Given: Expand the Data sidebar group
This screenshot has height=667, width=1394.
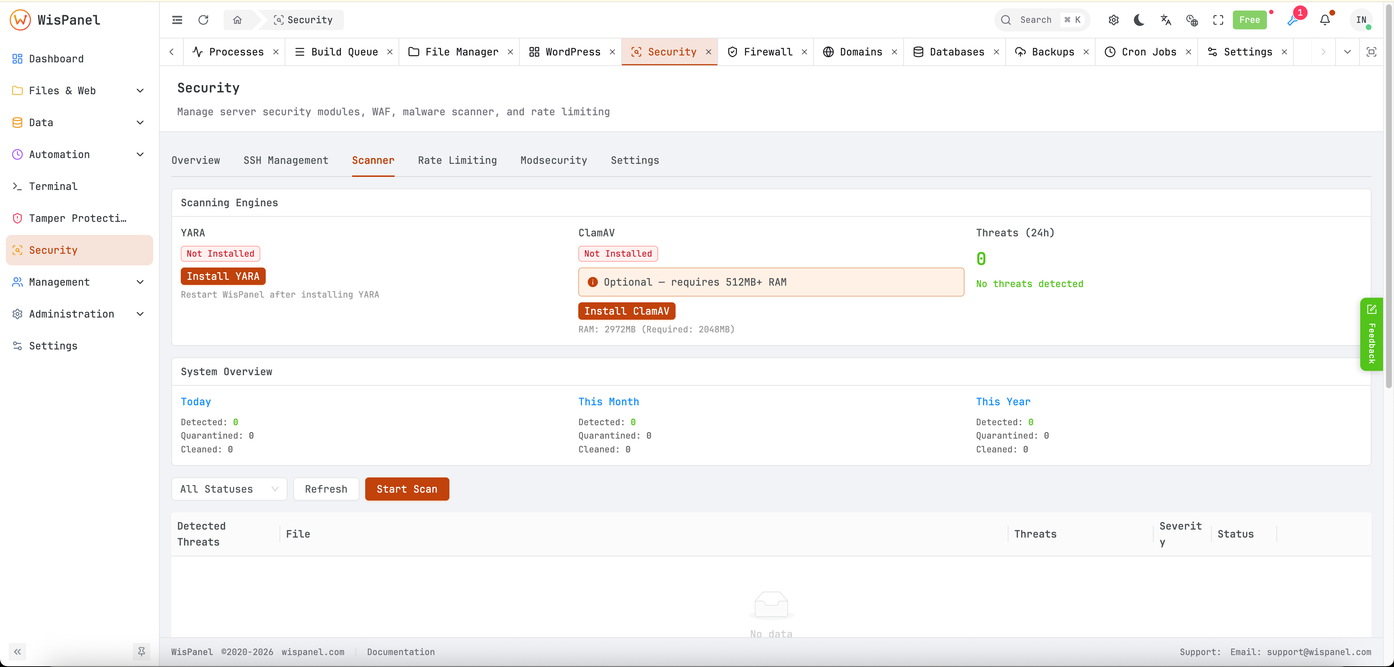Looking at the screenshot, I should coord(79,122).
